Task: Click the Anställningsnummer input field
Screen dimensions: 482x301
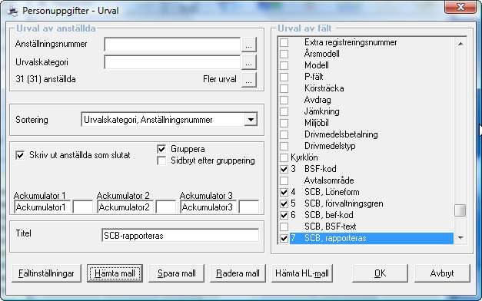Action: (172, 45)
